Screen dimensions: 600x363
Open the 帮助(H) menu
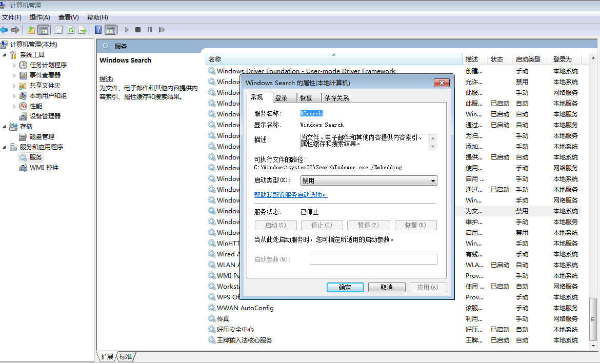(97, 17)
